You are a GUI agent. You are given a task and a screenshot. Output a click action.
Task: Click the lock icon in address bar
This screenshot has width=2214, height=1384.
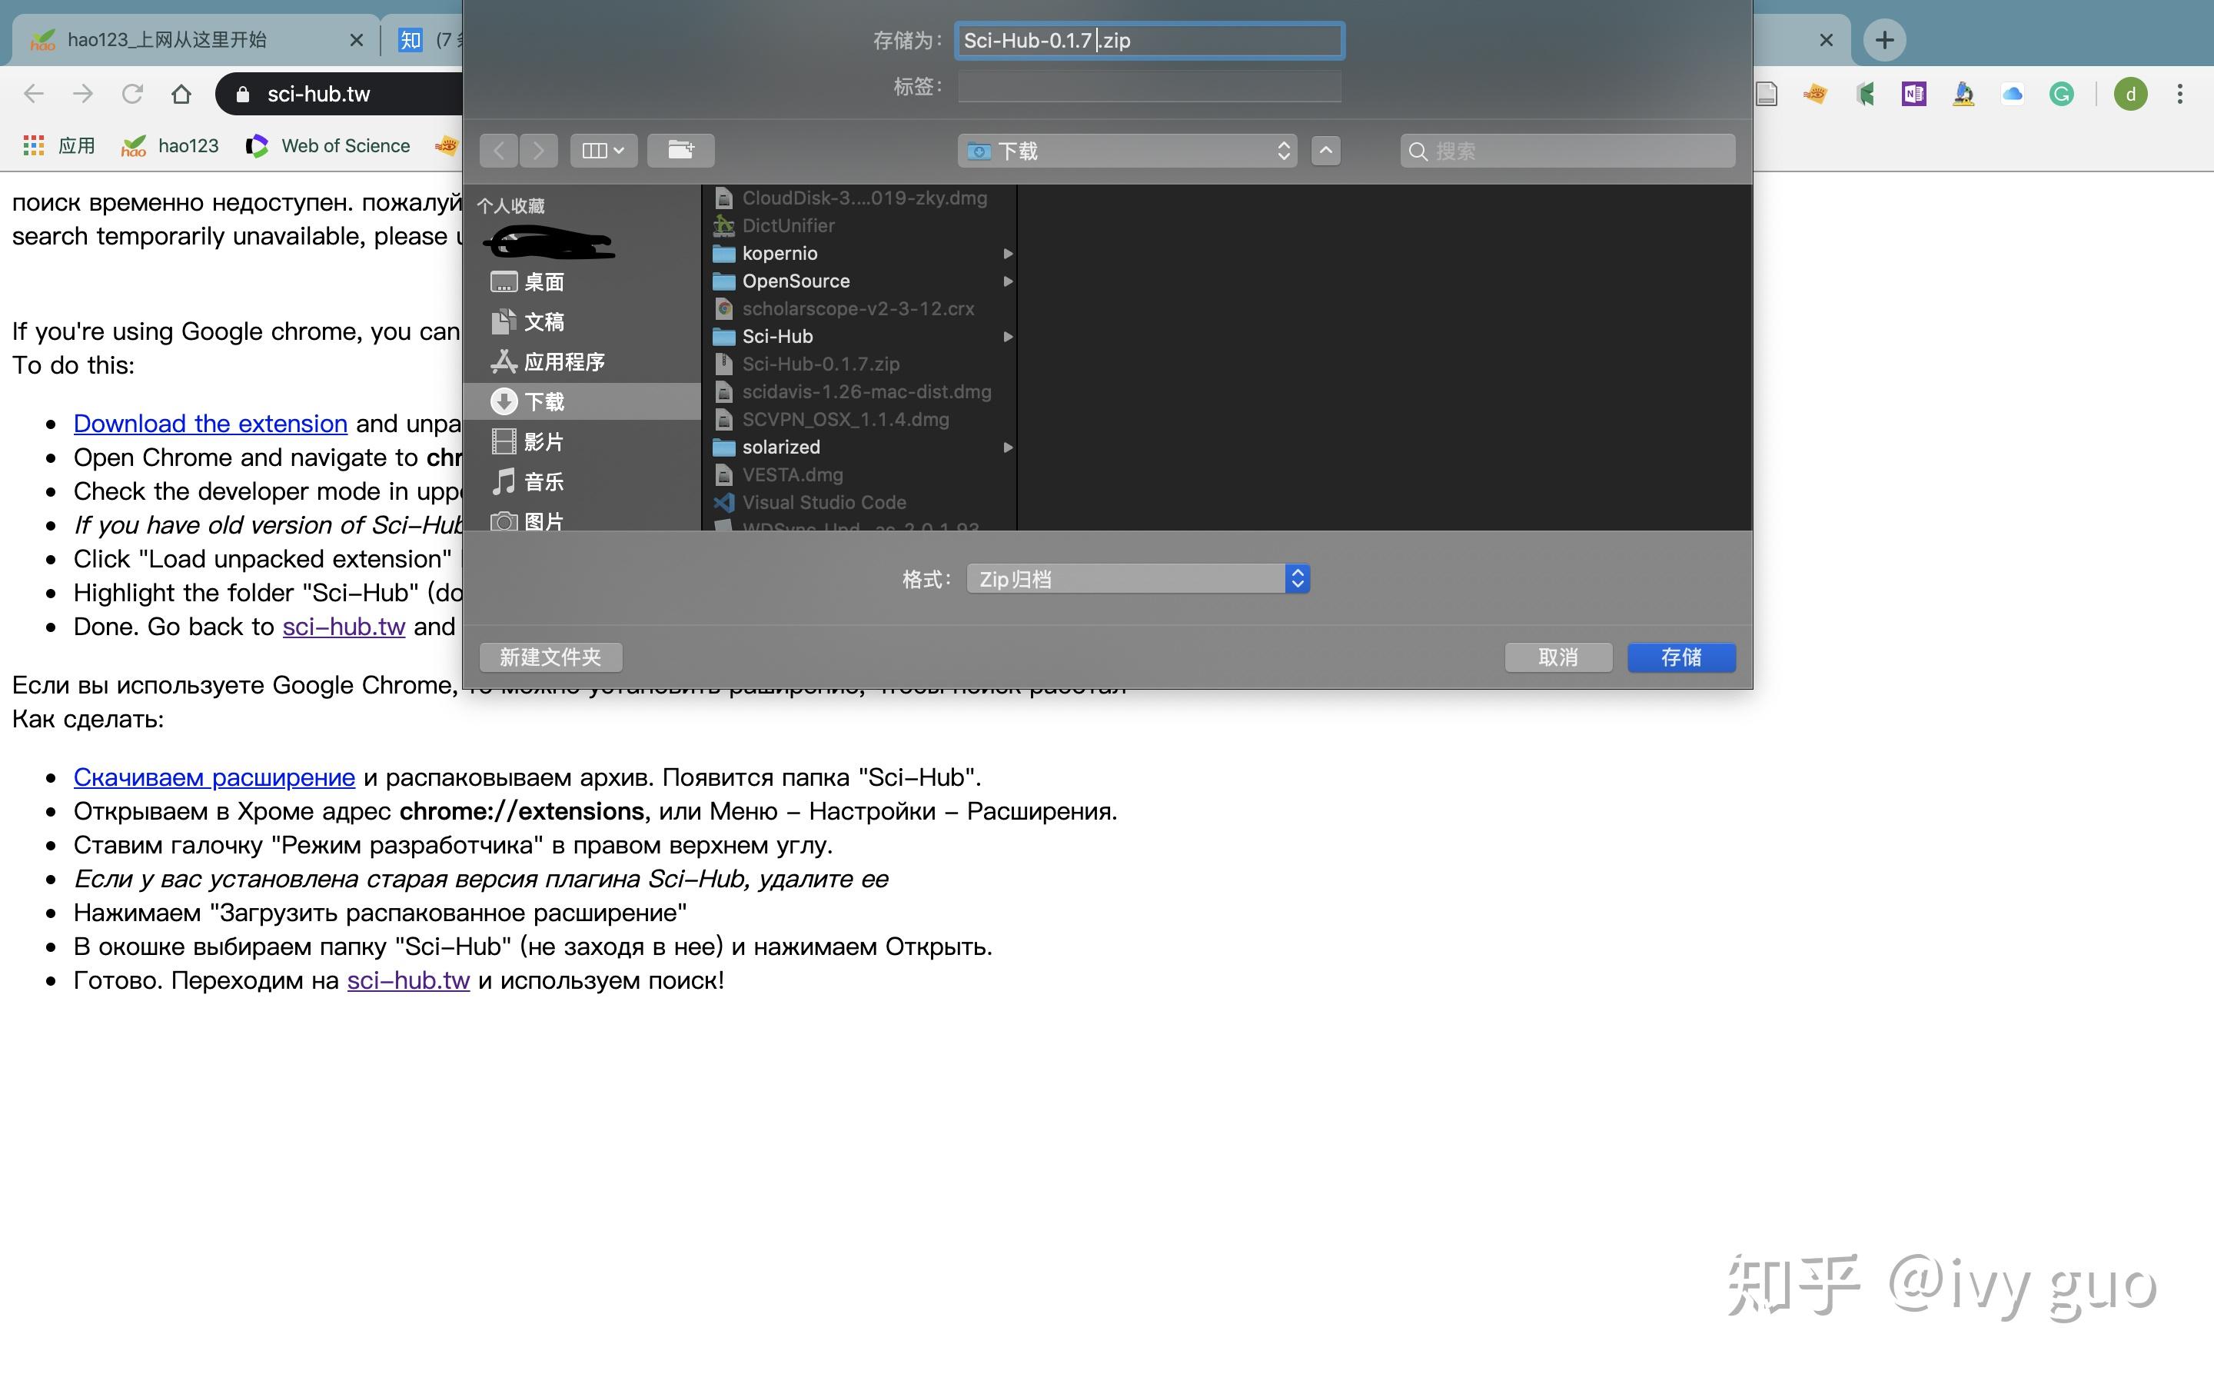click(242, 95)
